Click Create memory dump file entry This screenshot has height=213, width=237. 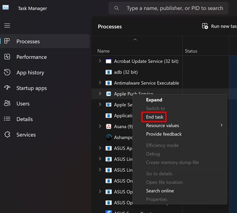pos(173,162)
